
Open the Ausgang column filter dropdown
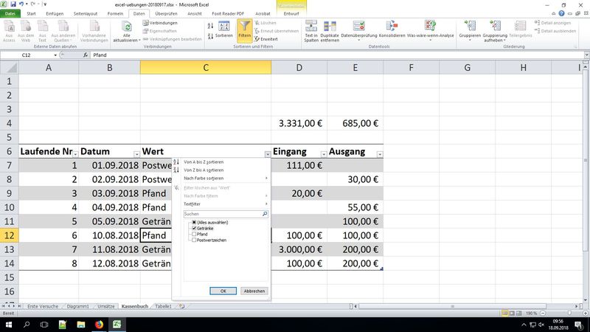380,153
